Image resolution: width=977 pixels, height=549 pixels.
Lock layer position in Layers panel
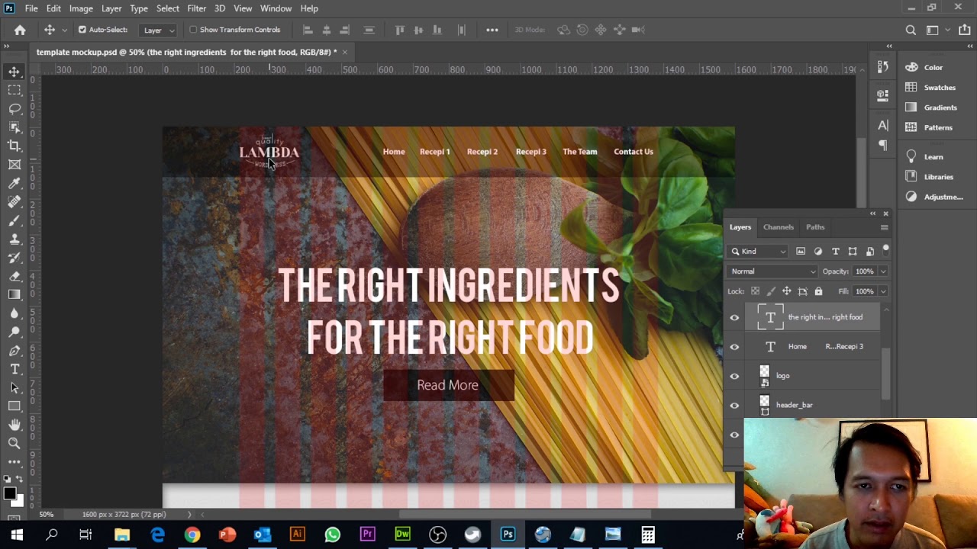(786, 291)
